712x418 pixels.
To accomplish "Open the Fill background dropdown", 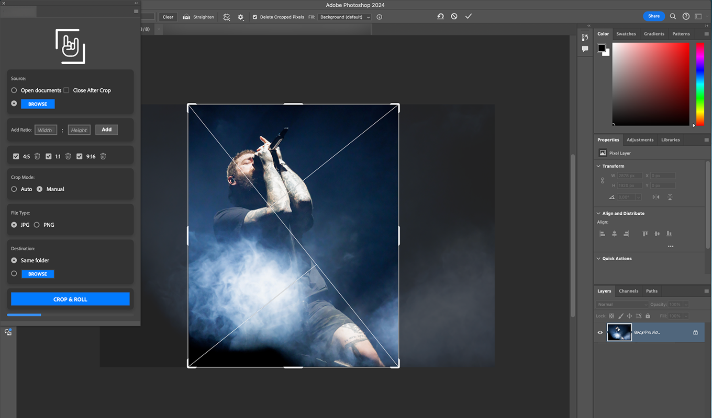I will pyautogui.click(x=344, y=17).
